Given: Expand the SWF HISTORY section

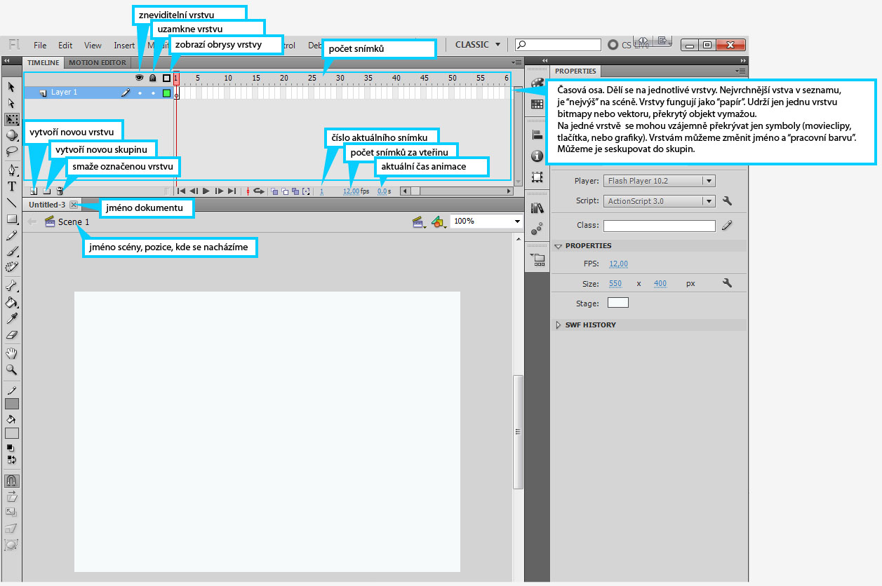Looking at the screenshot, I should click(559, 325).
